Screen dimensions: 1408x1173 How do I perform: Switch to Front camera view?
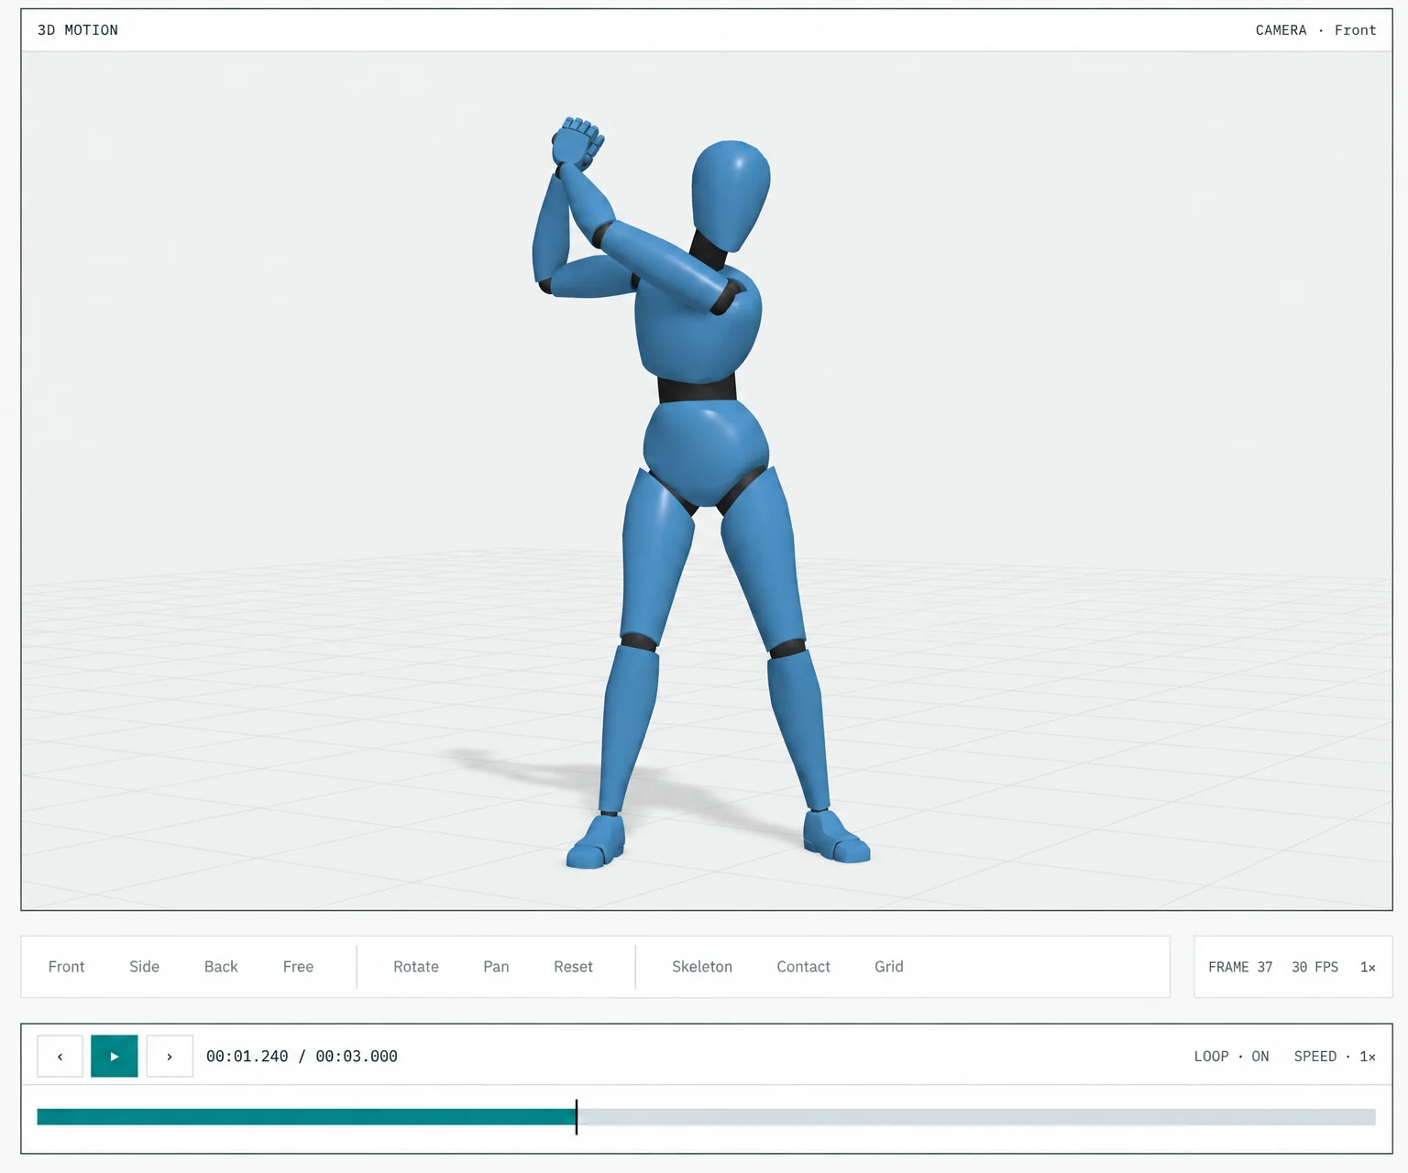[66, 967]
